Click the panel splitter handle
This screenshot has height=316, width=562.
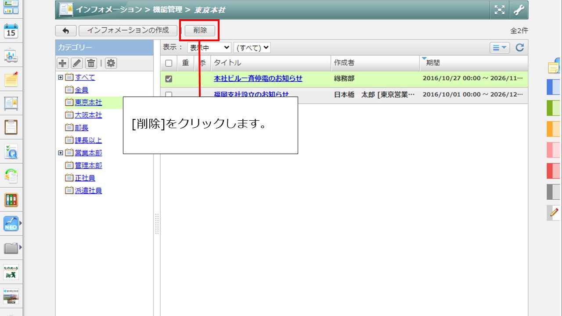pos(157,224)
